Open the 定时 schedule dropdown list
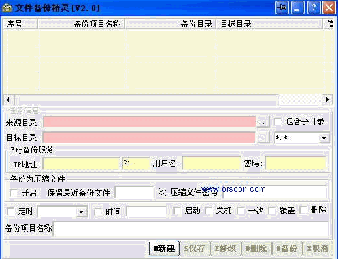The height and width of the screenshot is (259, 338). pos(82,211)
